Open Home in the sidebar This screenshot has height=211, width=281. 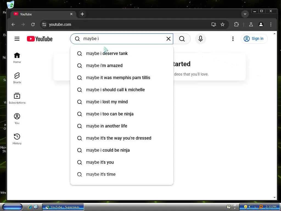(x=17, y=58)
